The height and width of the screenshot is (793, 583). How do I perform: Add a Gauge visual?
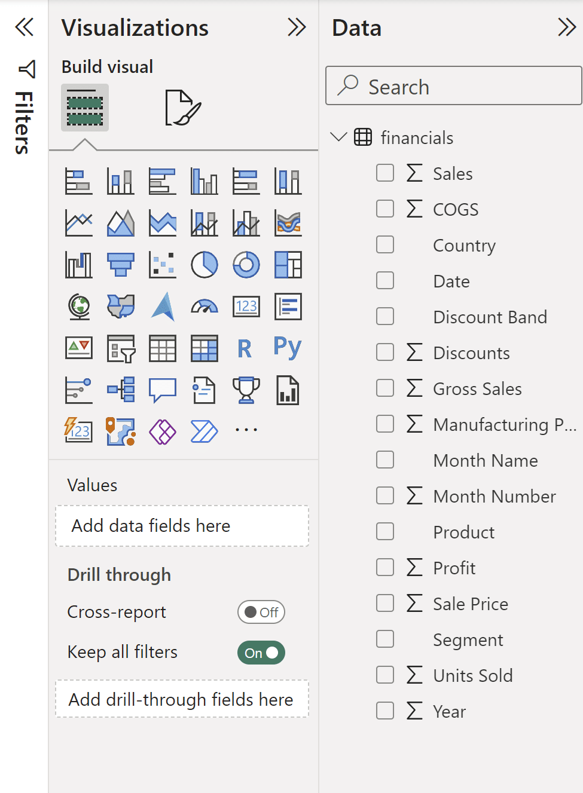tap(204, 307)
